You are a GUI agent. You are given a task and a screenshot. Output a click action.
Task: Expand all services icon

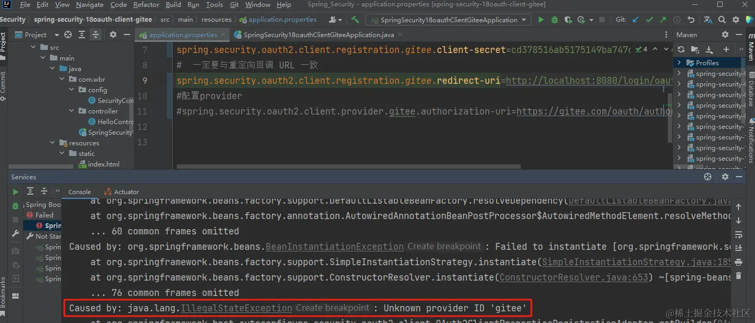click(30, 191)
